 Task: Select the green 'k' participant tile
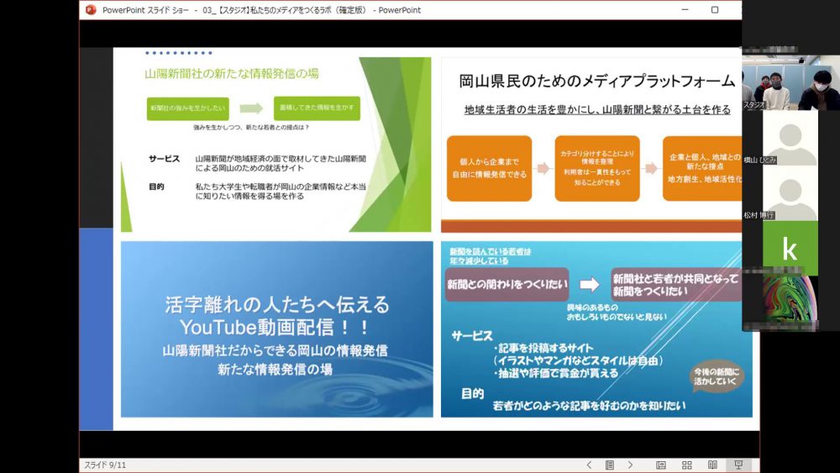point(790,249)
